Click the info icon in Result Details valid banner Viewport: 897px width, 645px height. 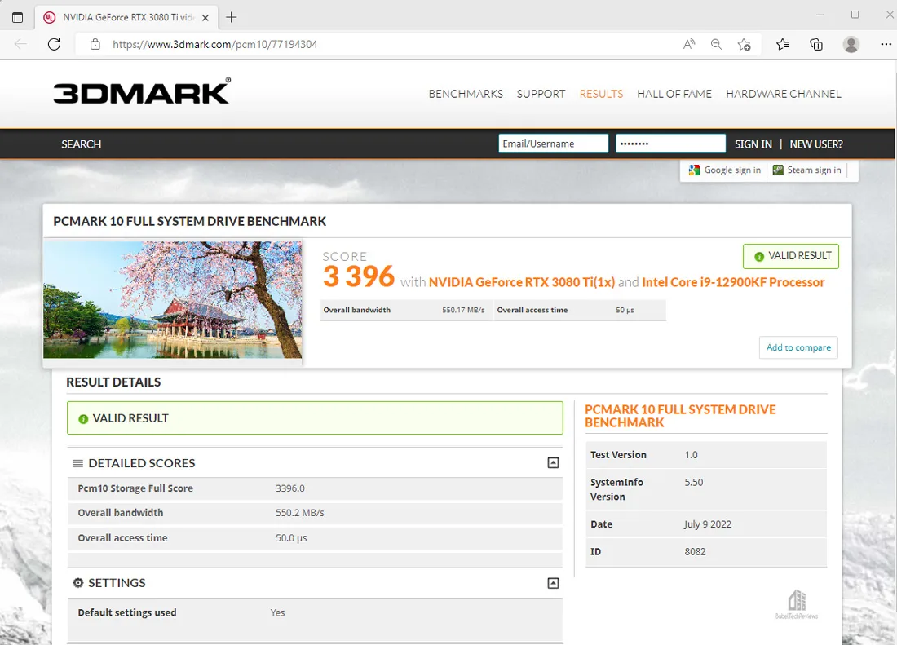83,419
